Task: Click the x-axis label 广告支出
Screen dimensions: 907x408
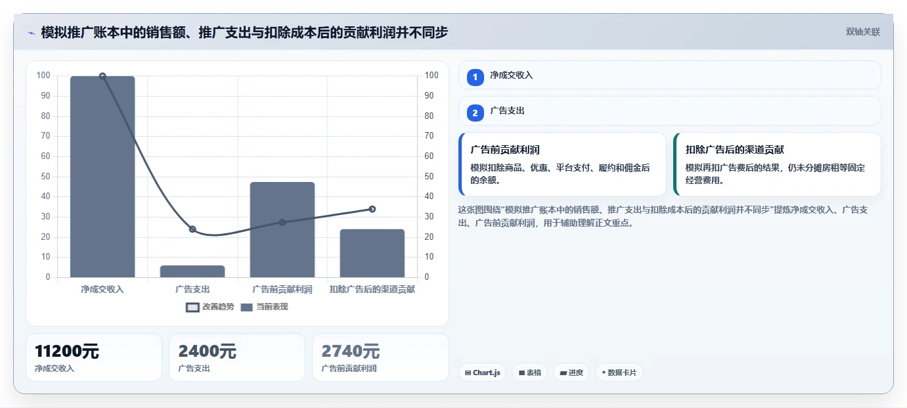Action: [192, 289]
